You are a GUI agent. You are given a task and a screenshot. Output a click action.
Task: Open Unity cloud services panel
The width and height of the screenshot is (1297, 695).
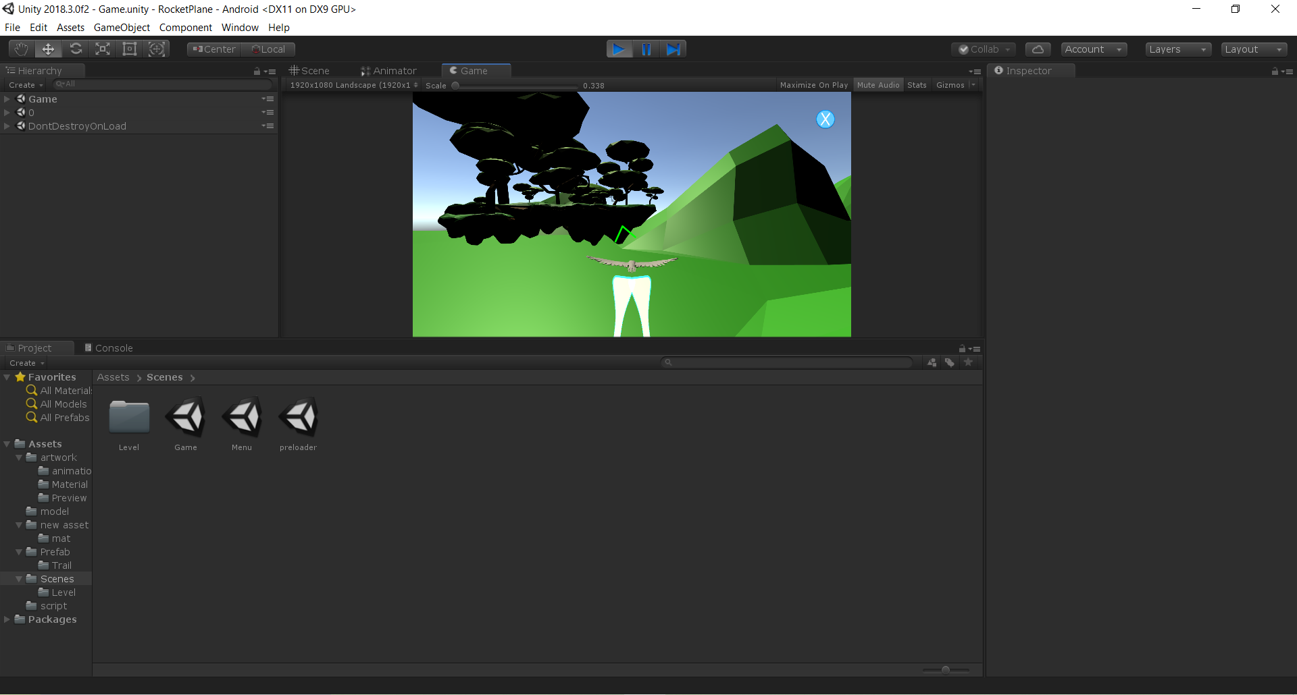pos(1038,49)
